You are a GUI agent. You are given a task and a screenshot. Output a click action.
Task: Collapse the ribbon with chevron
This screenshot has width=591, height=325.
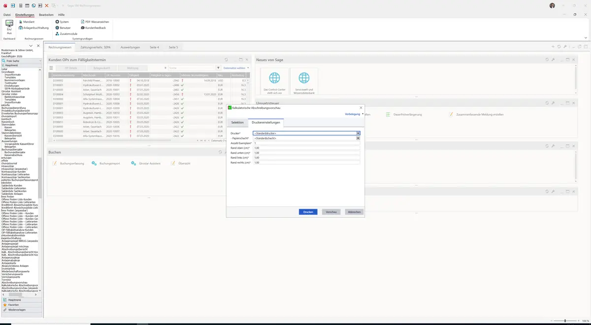coord(586,37)
